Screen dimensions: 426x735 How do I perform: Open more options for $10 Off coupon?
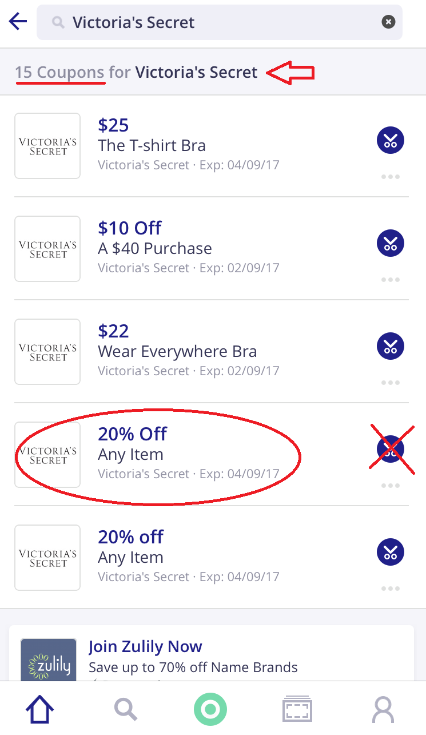click(391, 280)
